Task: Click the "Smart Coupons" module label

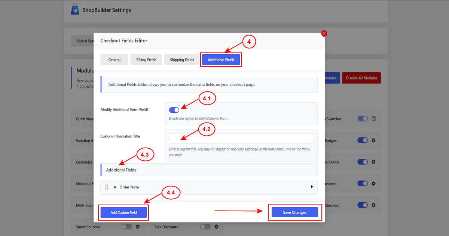Action: (88, 227)
